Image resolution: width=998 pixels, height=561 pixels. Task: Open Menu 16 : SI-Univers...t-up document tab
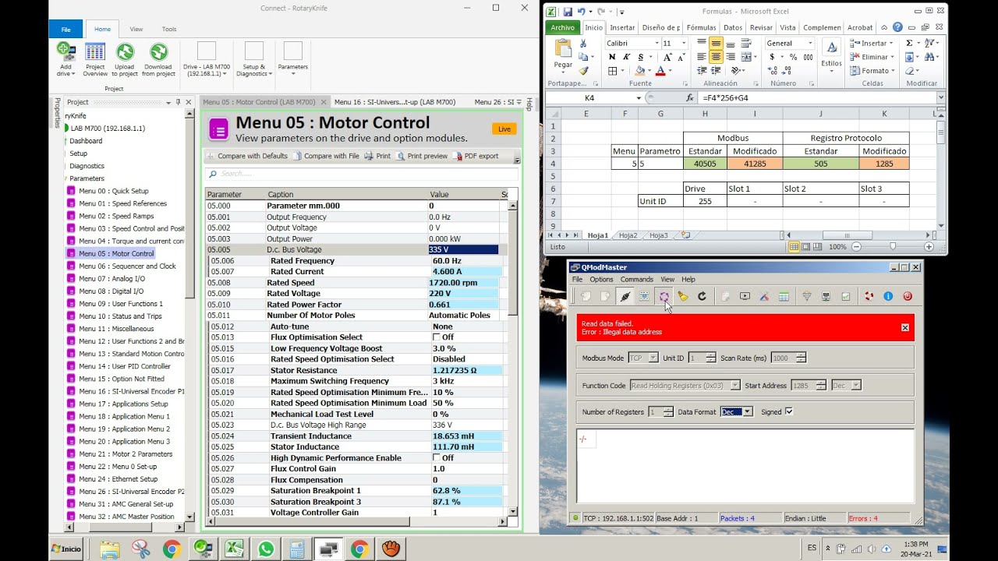(395, 102)
